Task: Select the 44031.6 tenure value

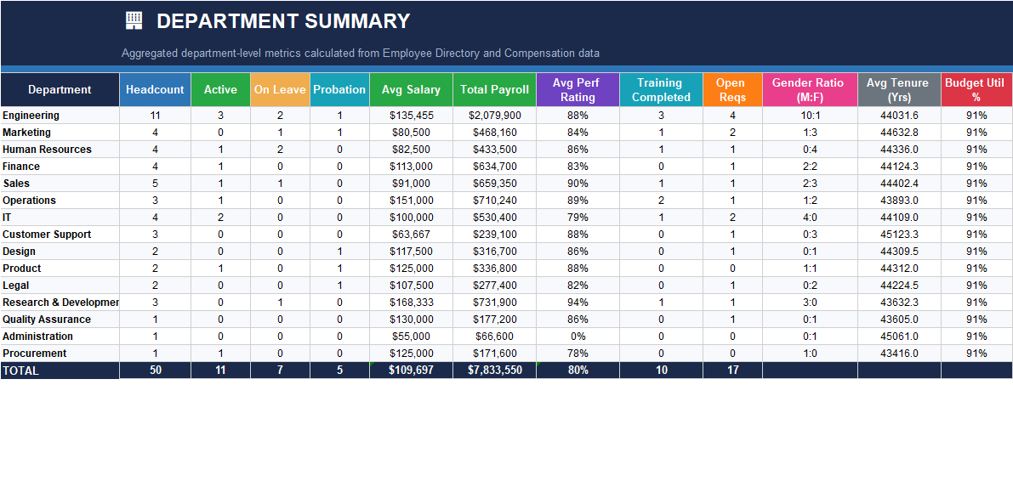Action: pyautogui.click(x=899, y=116)
